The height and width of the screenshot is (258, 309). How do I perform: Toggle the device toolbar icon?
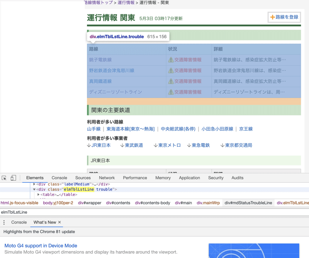[13, 178]
